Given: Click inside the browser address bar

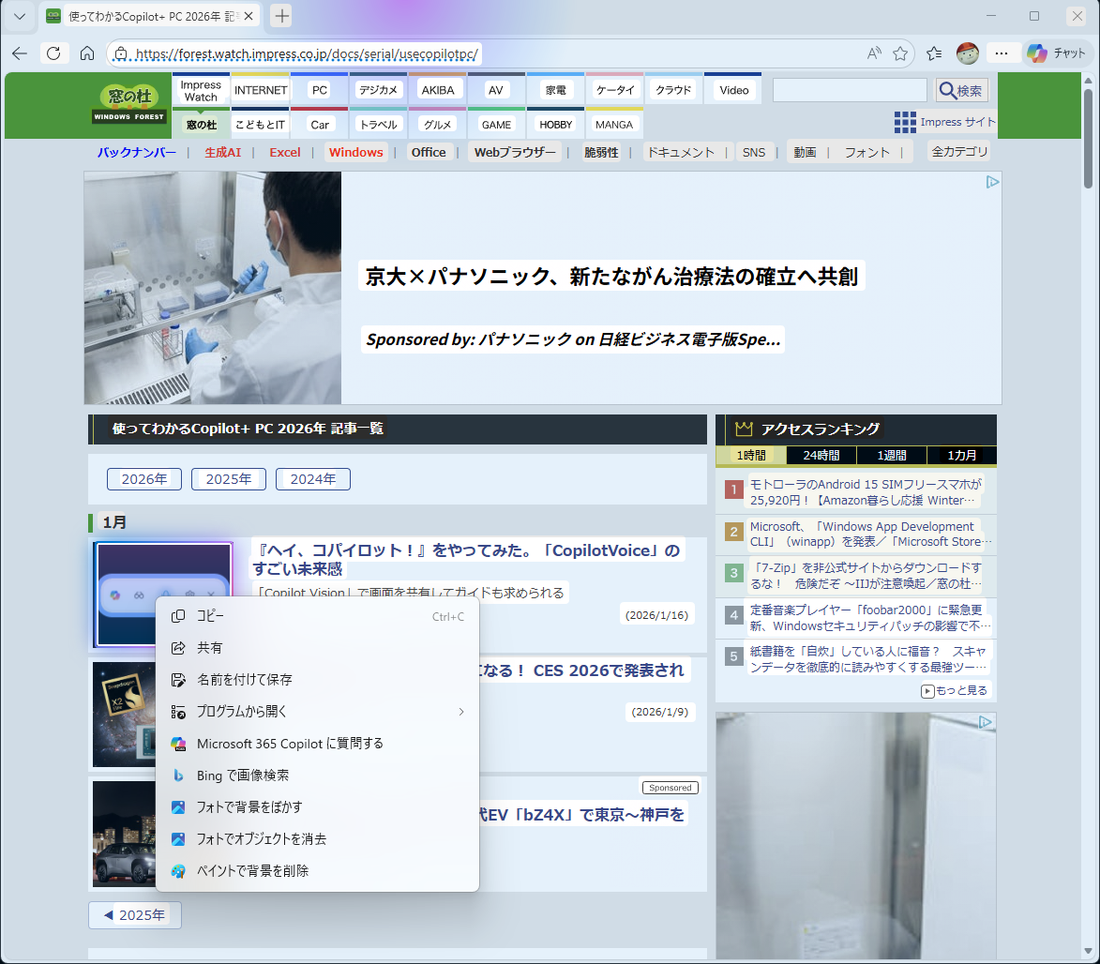Looking at the screenshot, I should [375, 53].
